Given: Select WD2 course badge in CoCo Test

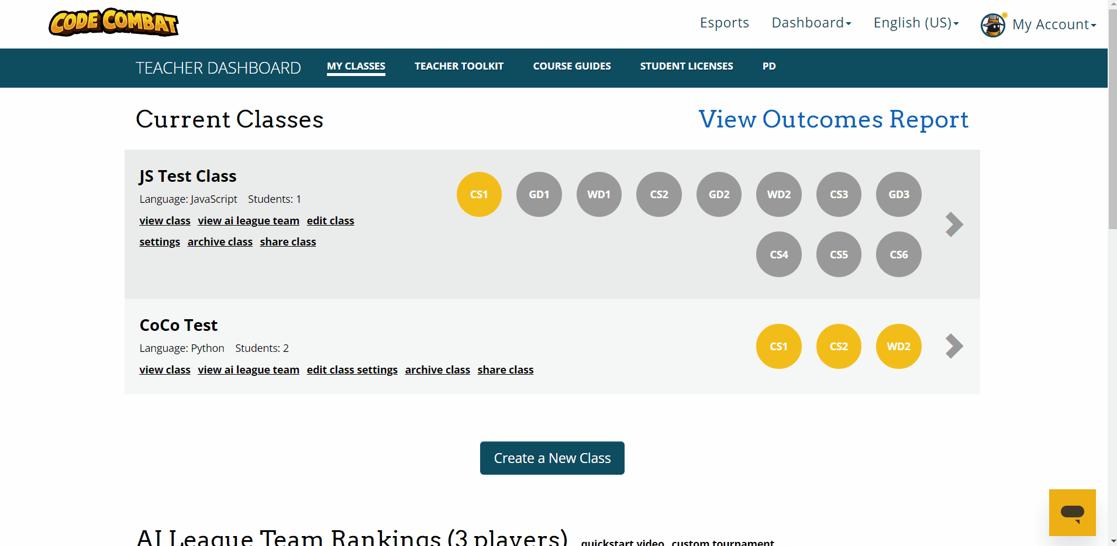Looking at the screenshot, I should tap(899, 347).
